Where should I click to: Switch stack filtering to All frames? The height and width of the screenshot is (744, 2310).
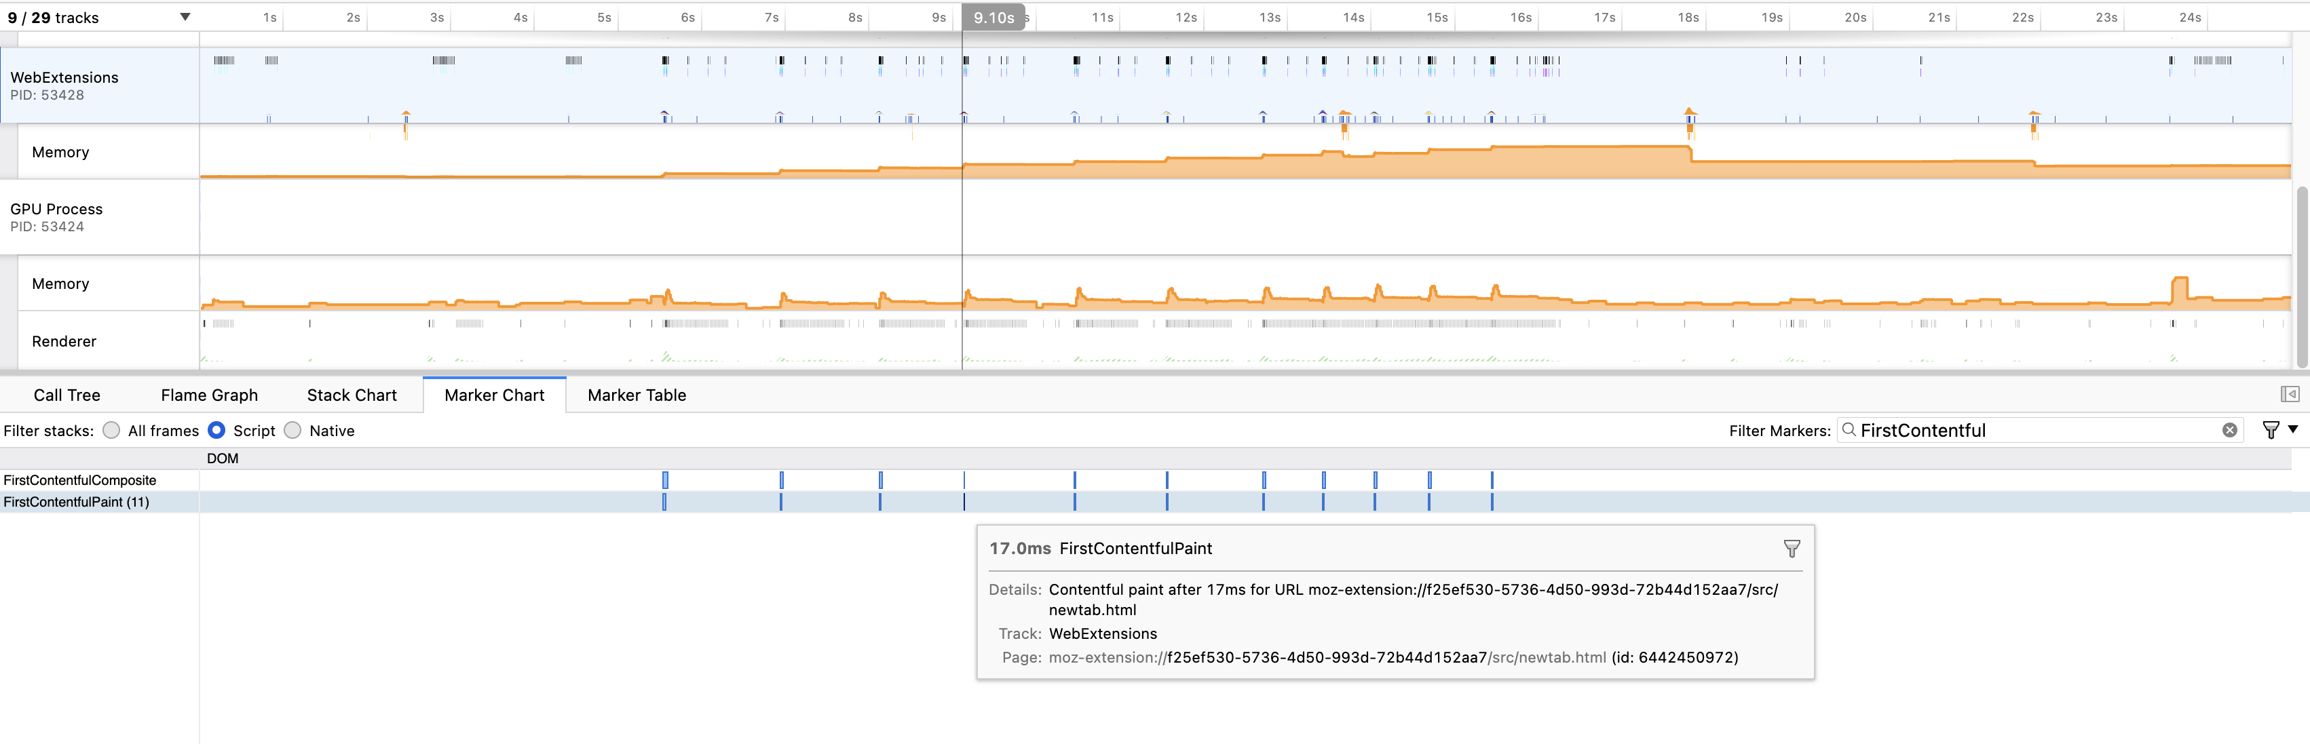tap(111, 430)
